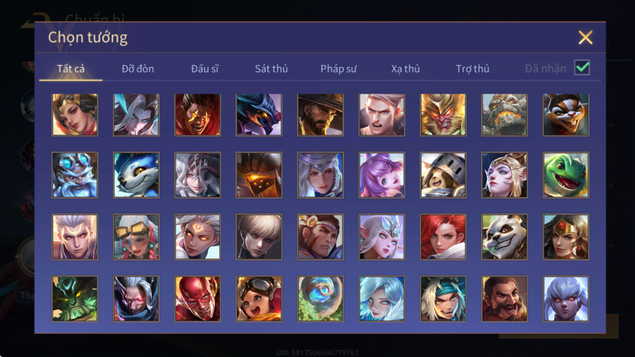
Task: Choose the red-haired woman hero portrait
Action: click(x=443, y=237)
